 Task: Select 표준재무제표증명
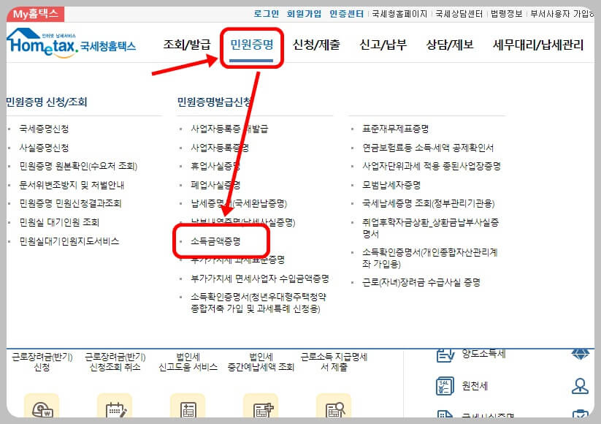[396, 129]
